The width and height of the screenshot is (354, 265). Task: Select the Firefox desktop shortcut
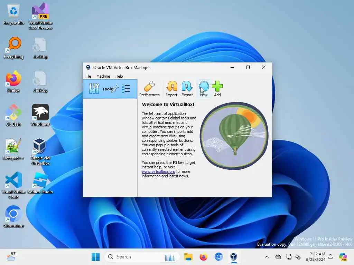coord(13,81)
